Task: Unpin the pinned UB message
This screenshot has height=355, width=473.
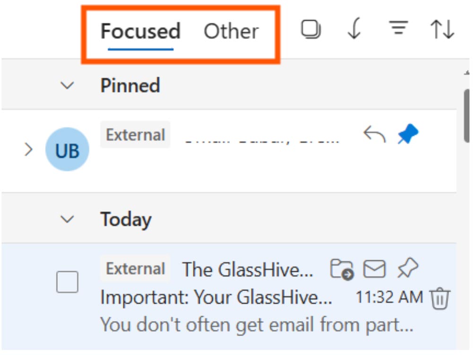Action: (x=408, y=135)
